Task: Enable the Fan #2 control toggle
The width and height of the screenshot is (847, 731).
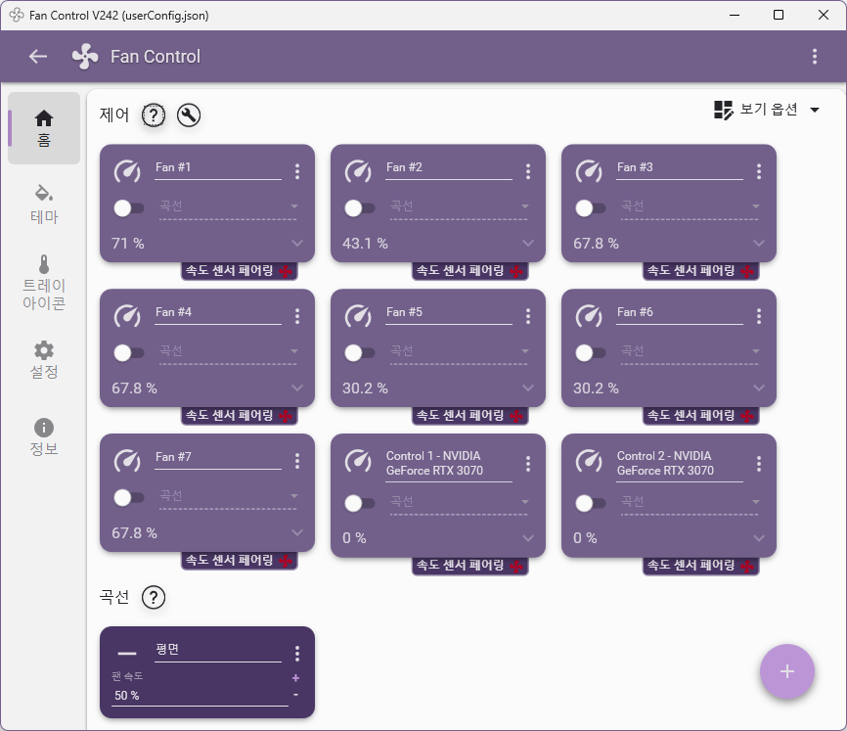Action: pos(359,207)
